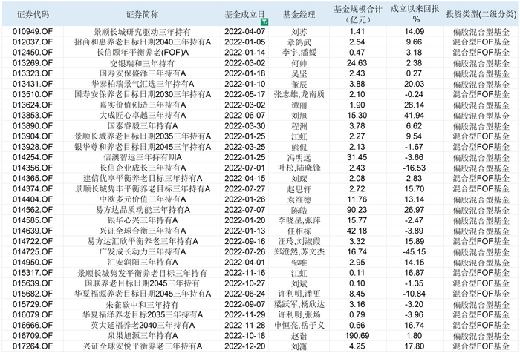Click code cell 012450.OF
The image size is (520, 353).
pyautogui.click(x=33, y=53)
